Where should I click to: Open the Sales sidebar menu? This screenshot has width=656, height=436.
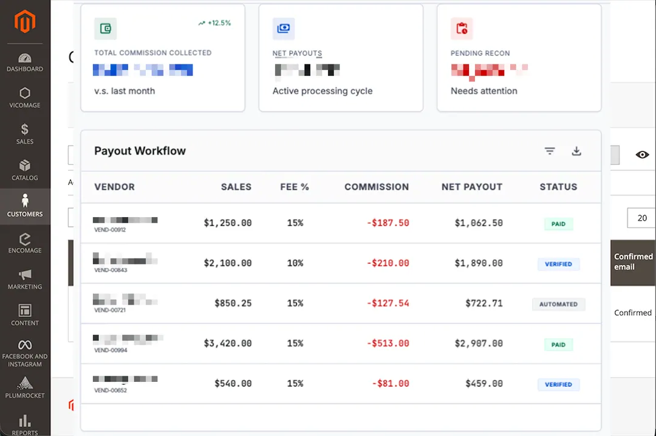pos(25,134)
